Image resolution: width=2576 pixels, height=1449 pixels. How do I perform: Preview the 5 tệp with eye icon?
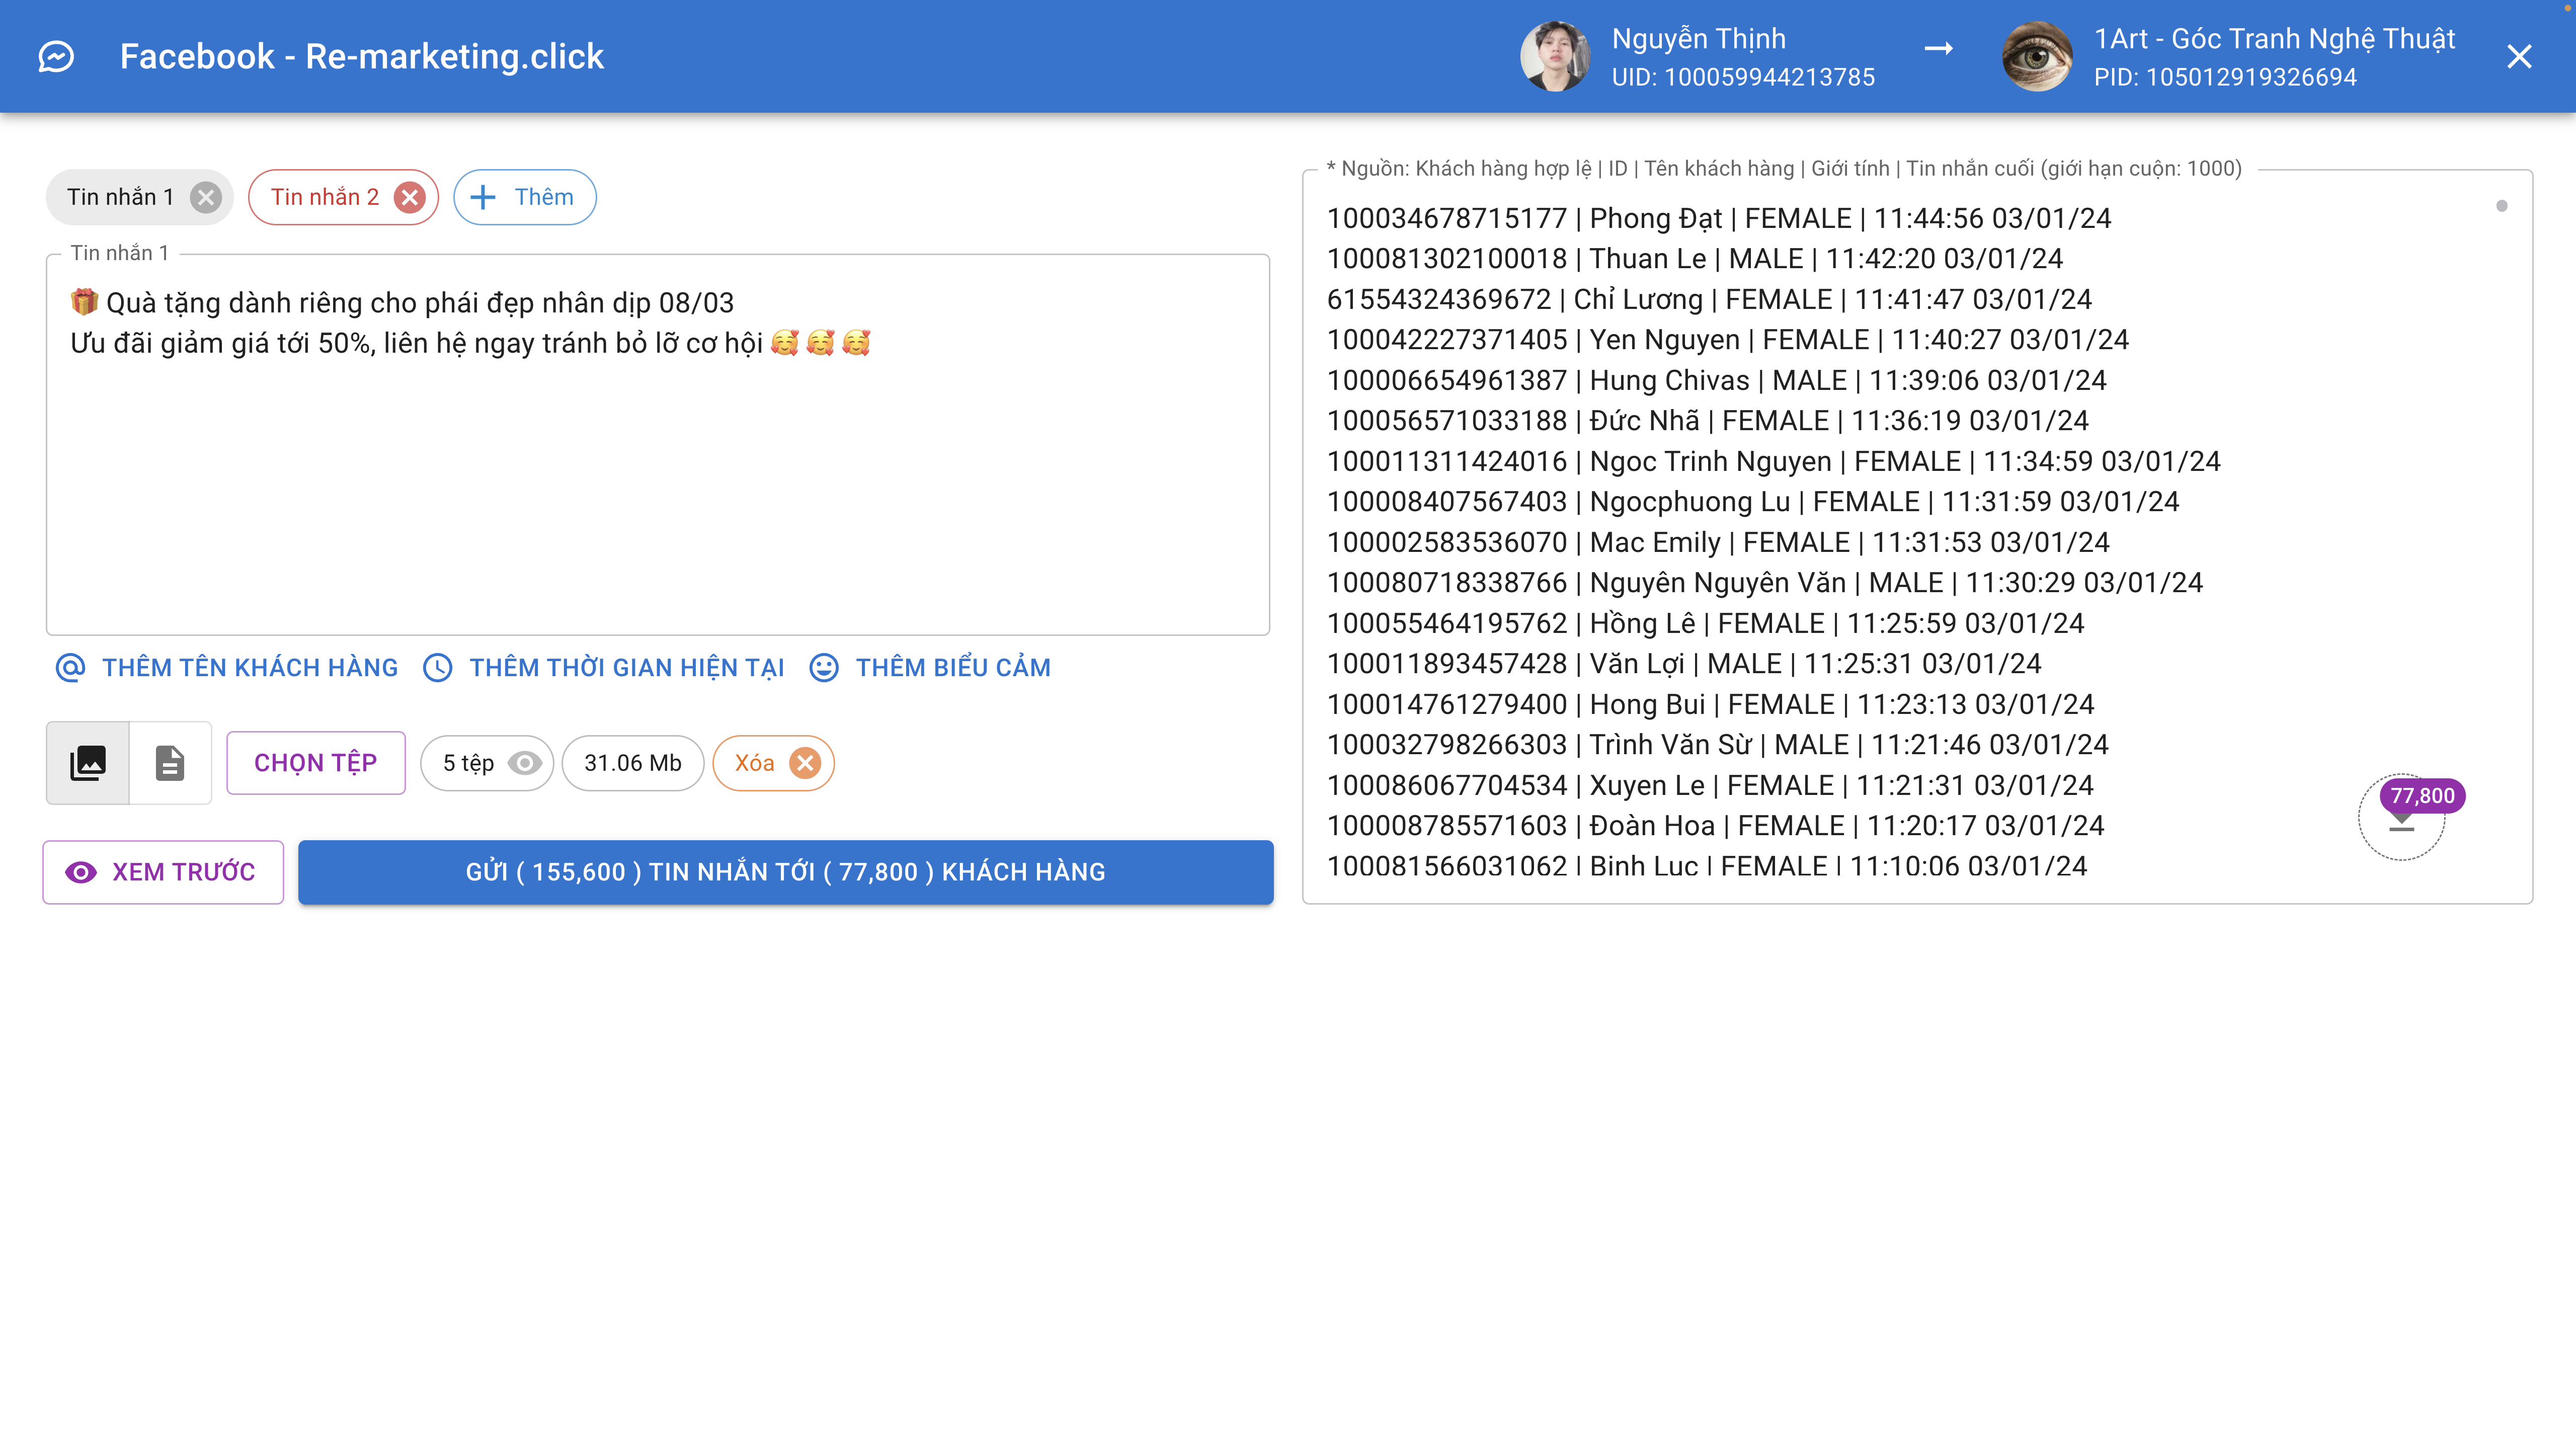(524, 763)
